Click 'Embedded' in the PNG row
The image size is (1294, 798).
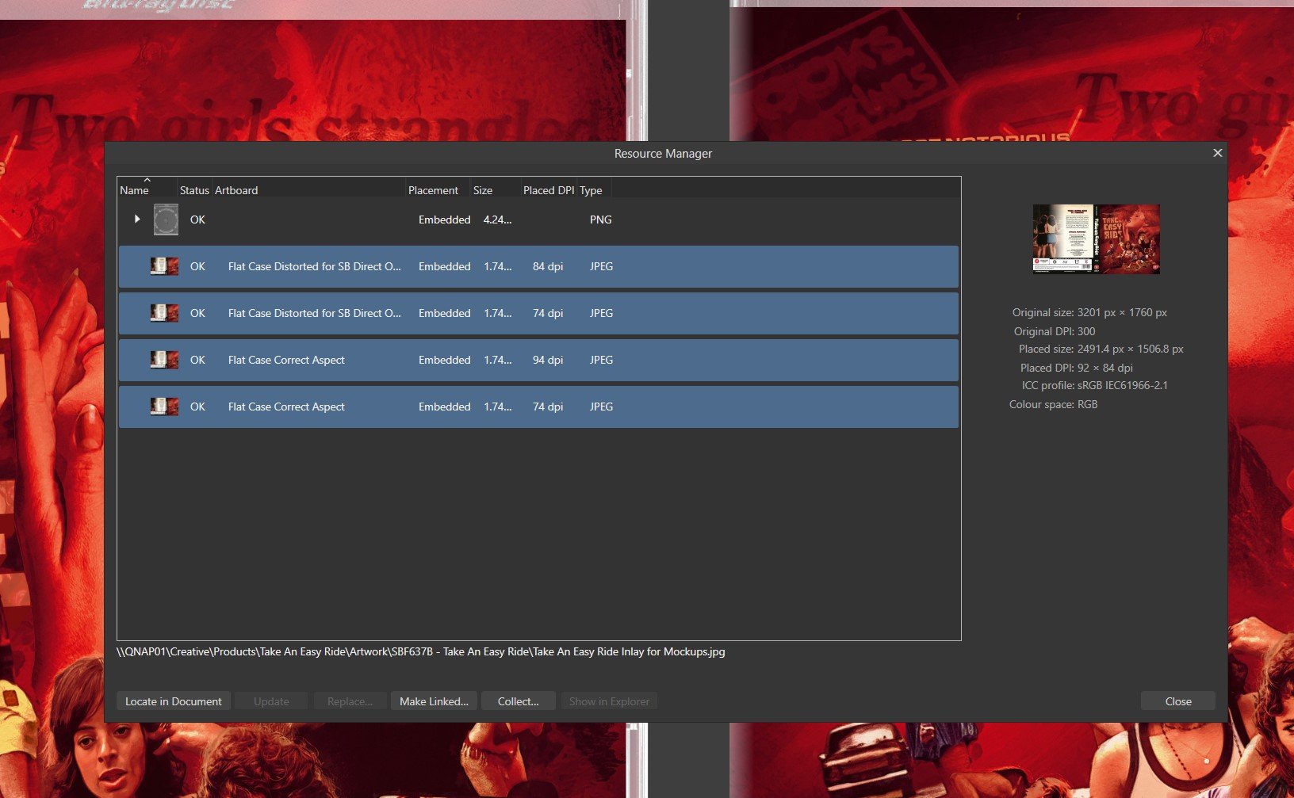point(445,220)
